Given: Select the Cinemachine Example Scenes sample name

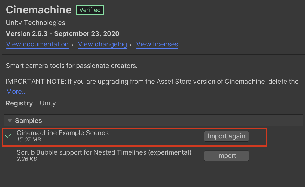Looking at the screenshot, I should 63,133.
